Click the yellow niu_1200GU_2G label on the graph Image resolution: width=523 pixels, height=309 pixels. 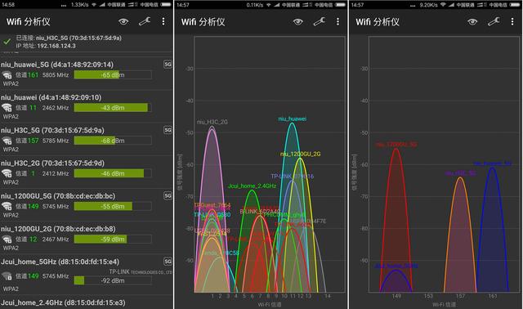coord(301,154)
